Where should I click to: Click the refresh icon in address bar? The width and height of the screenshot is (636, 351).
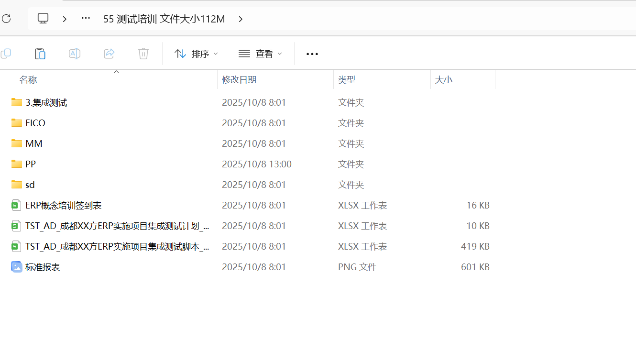click(6, 19)
